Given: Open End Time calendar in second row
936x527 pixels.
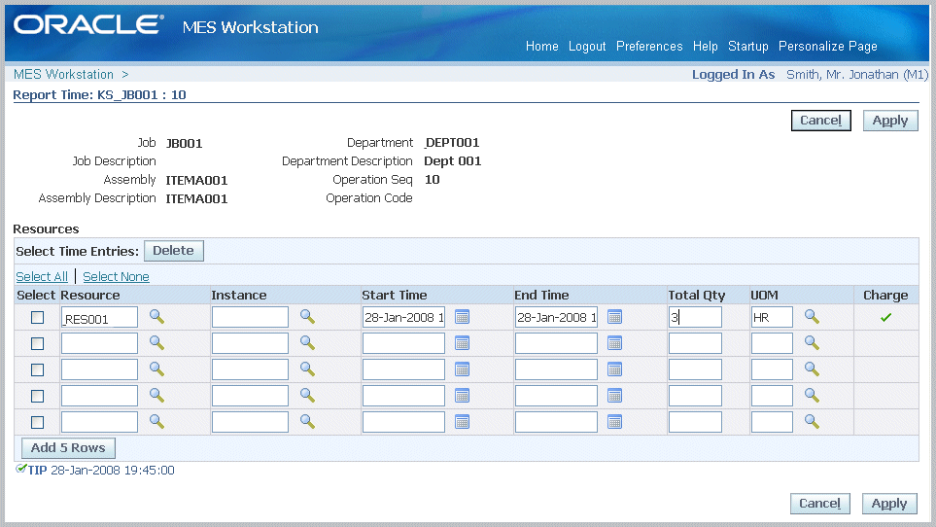Looking at the screenshot, I should 615,343.
